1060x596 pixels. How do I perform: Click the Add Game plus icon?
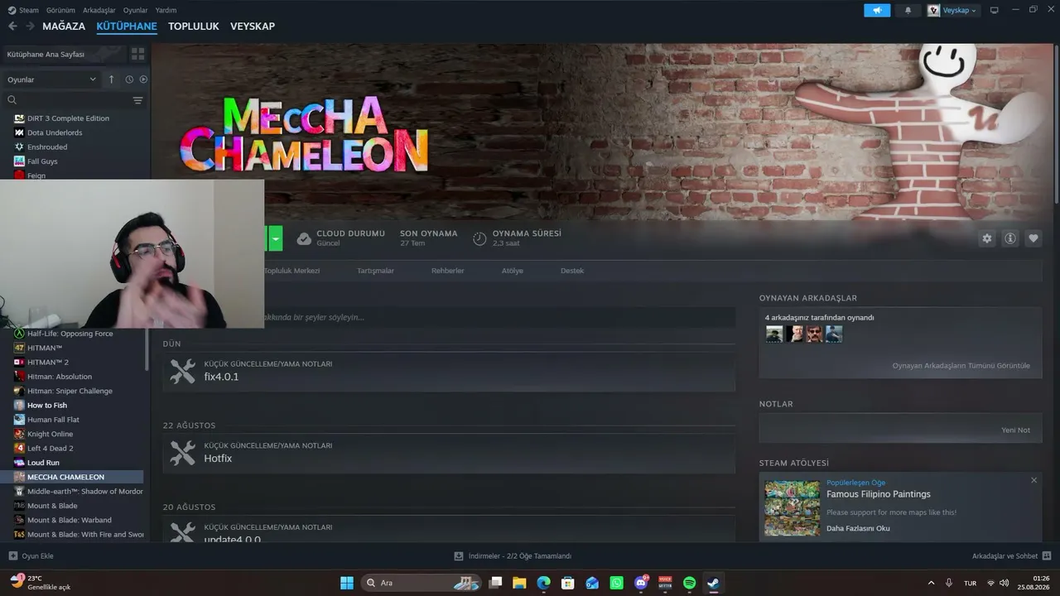pyautogui.click(x=12, y=555)
